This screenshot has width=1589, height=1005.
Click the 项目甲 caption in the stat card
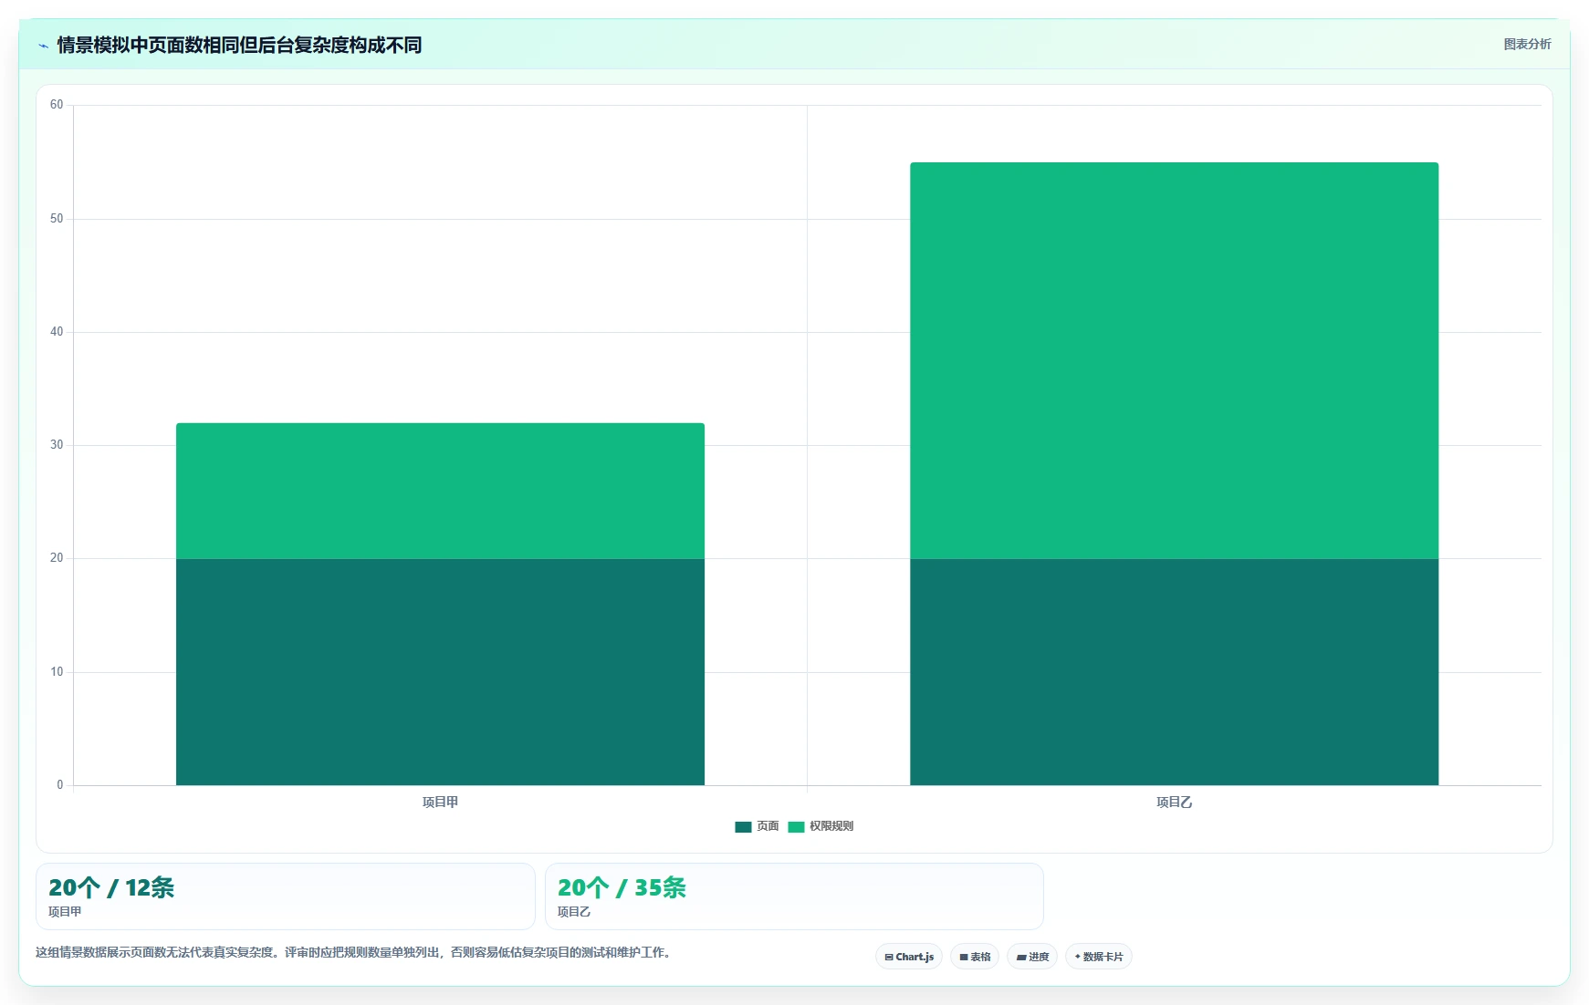pyautogui.click(x=65, y=912)
